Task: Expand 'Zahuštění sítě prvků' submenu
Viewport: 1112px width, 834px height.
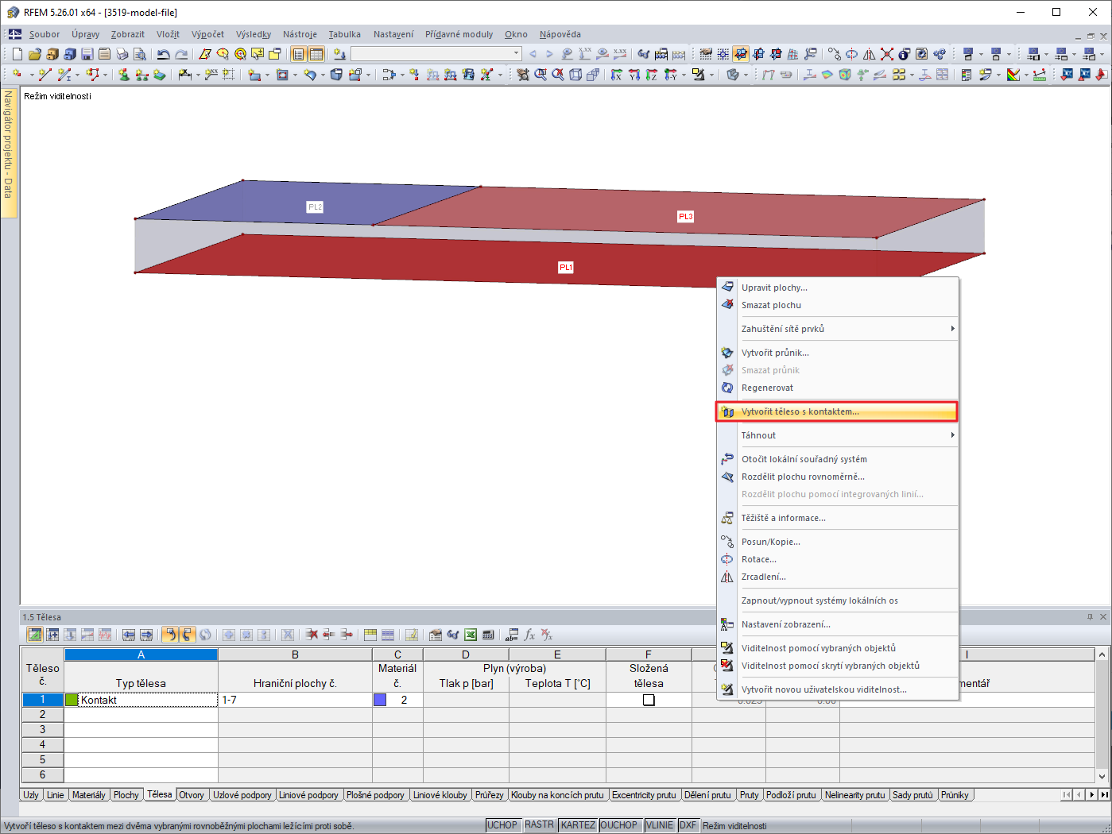Action: tap(838, 329)
